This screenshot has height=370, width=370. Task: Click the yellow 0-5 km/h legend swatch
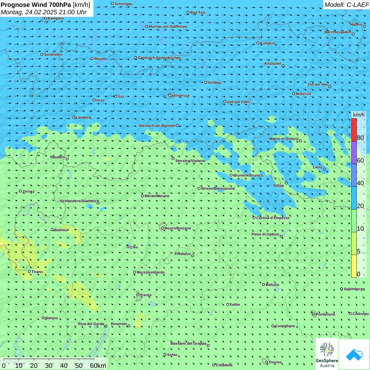354,266
